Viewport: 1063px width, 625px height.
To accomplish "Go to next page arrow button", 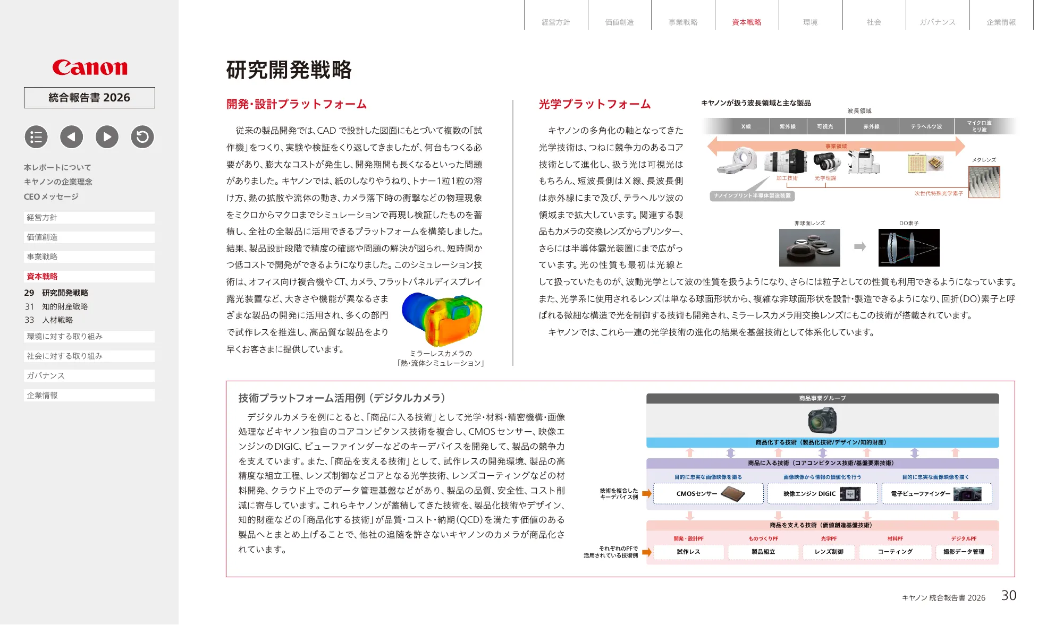I will [x=107, y=137].
